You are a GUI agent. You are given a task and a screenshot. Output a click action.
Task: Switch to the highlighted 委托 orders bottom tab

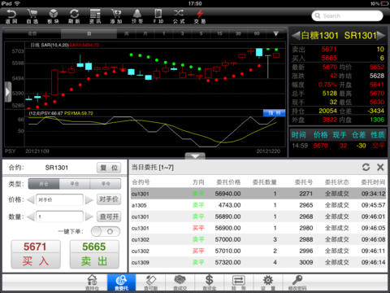[x=121, y=282]
